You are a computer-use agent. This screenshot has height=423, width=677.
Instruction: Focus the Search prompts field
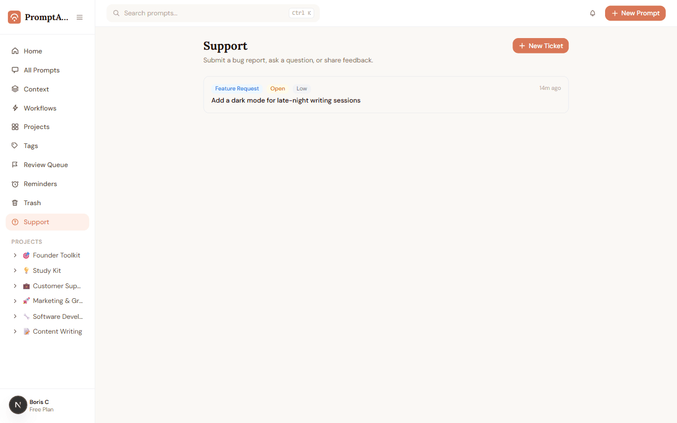pos(213,13)
